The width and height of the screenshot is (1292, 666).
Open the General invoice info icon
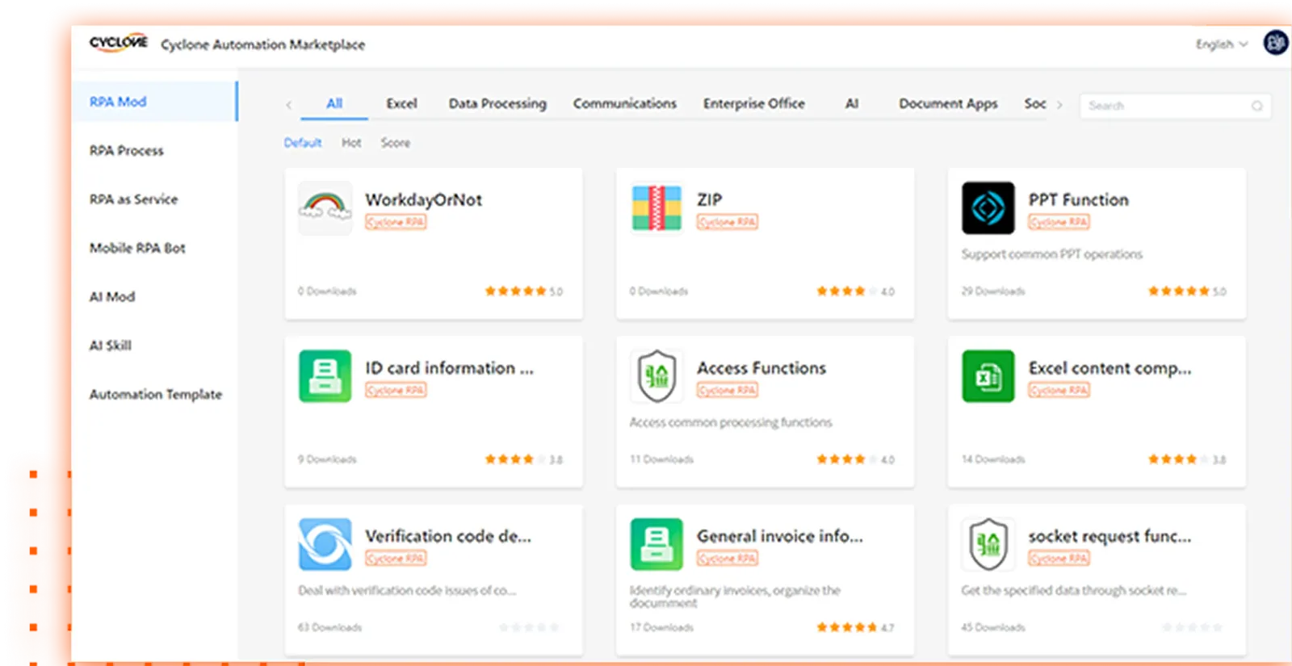(x=656, y=544)
